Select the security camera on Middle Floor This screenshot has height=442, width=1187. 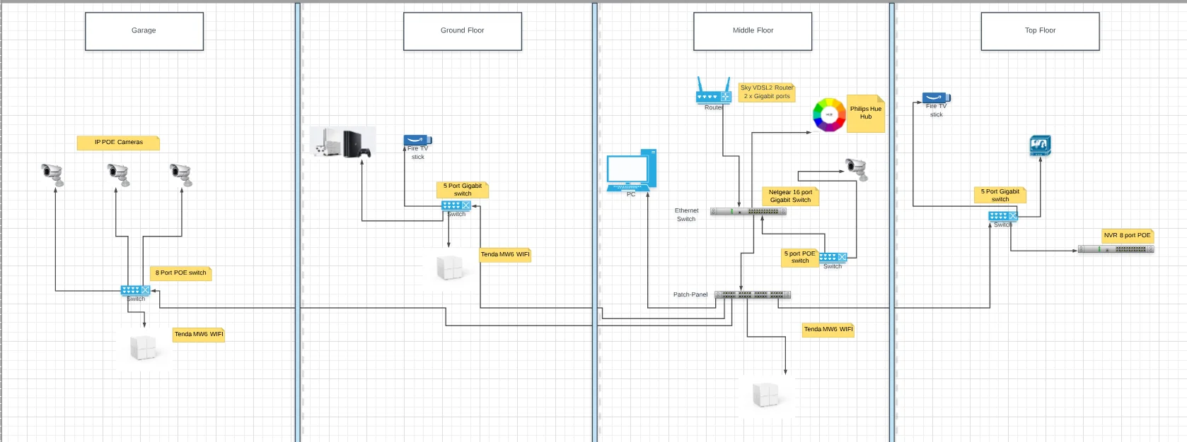(857, 169)
